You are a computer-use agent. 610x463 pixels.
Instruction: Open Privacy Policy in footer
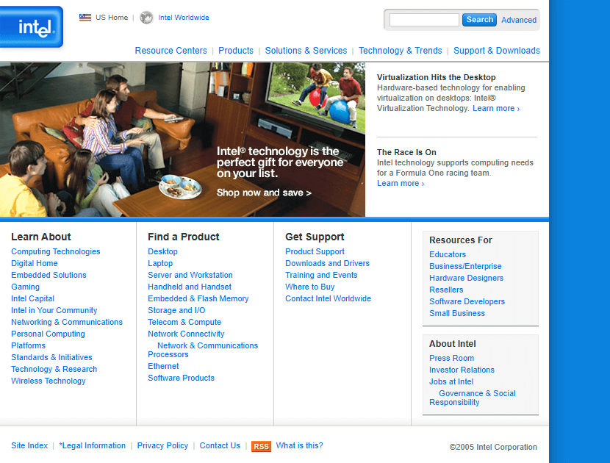162,445
